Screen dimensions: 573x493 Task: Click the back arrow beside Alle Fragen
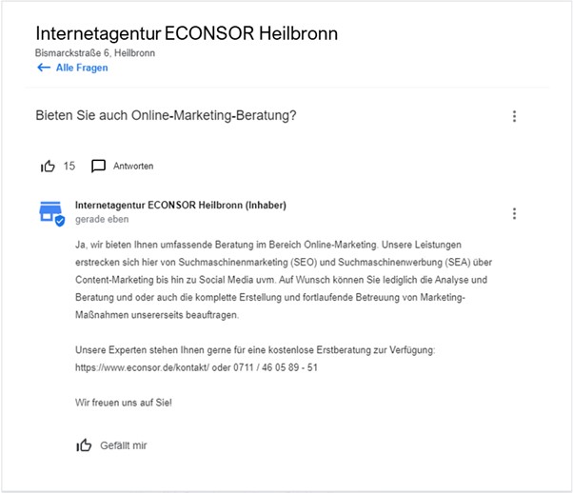coord(42,69)
